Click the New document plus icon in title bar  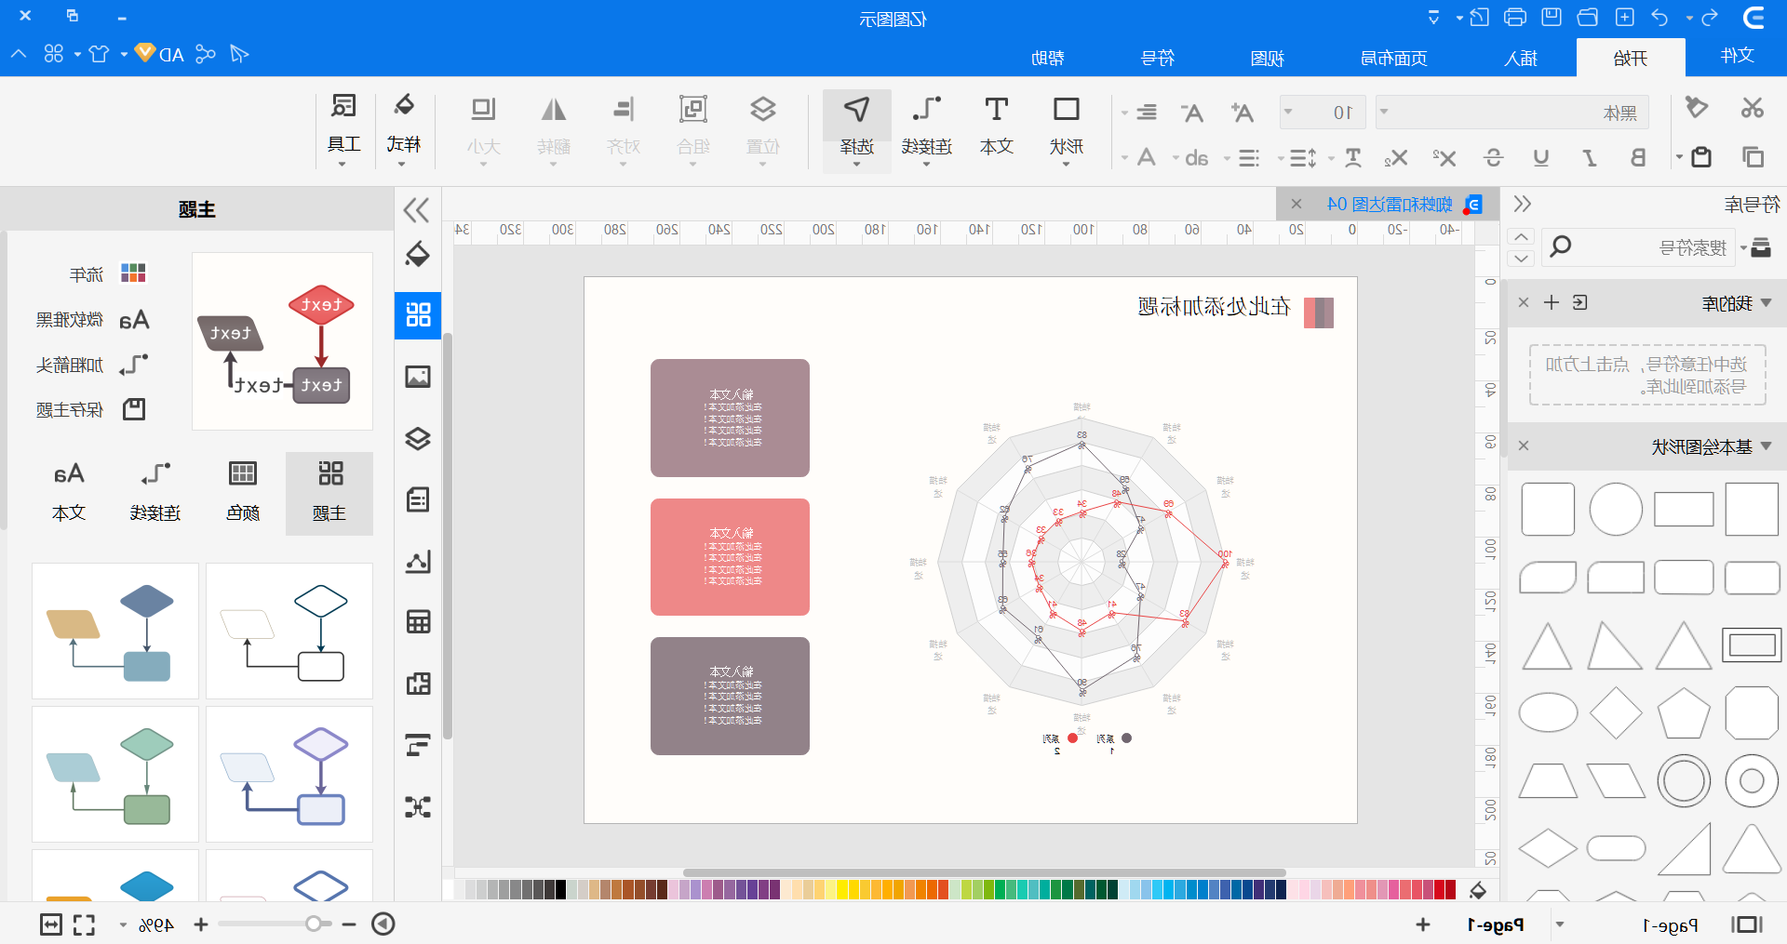[x=1624, y=18]
